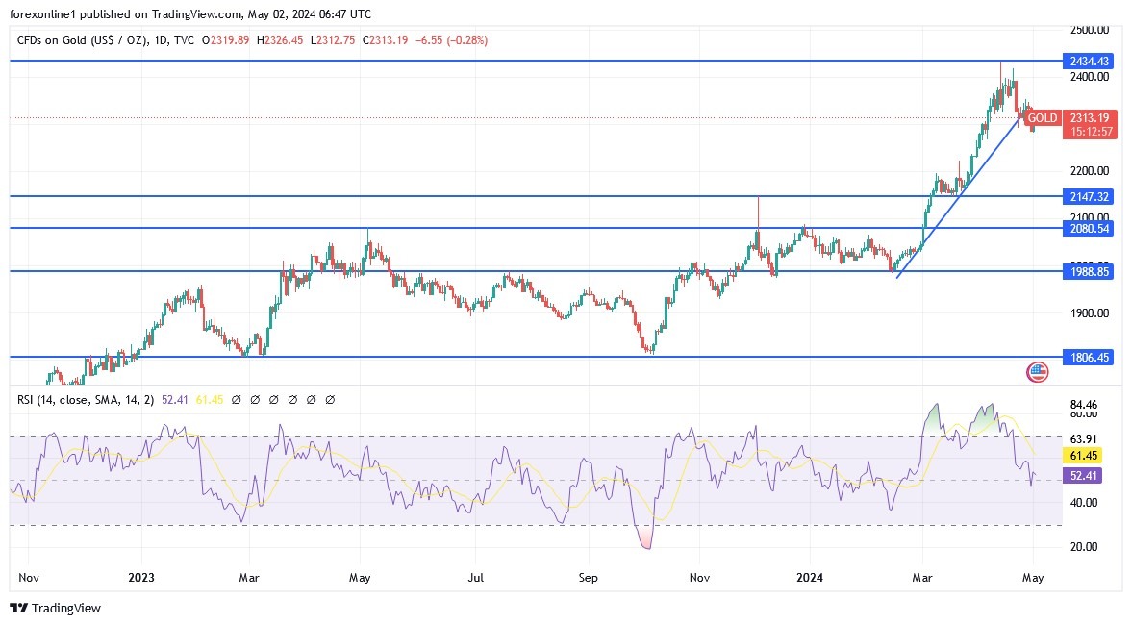The height and width of the screenshot is (625, 1132).
Task: Click the 2023 label on the time axis
Action: tap(140, 578)
